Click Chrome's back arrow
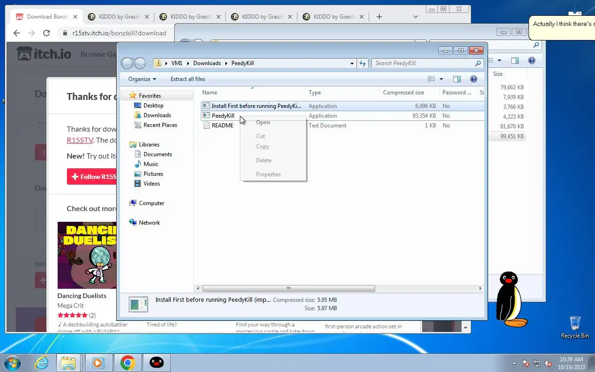 tap(17, 33)
